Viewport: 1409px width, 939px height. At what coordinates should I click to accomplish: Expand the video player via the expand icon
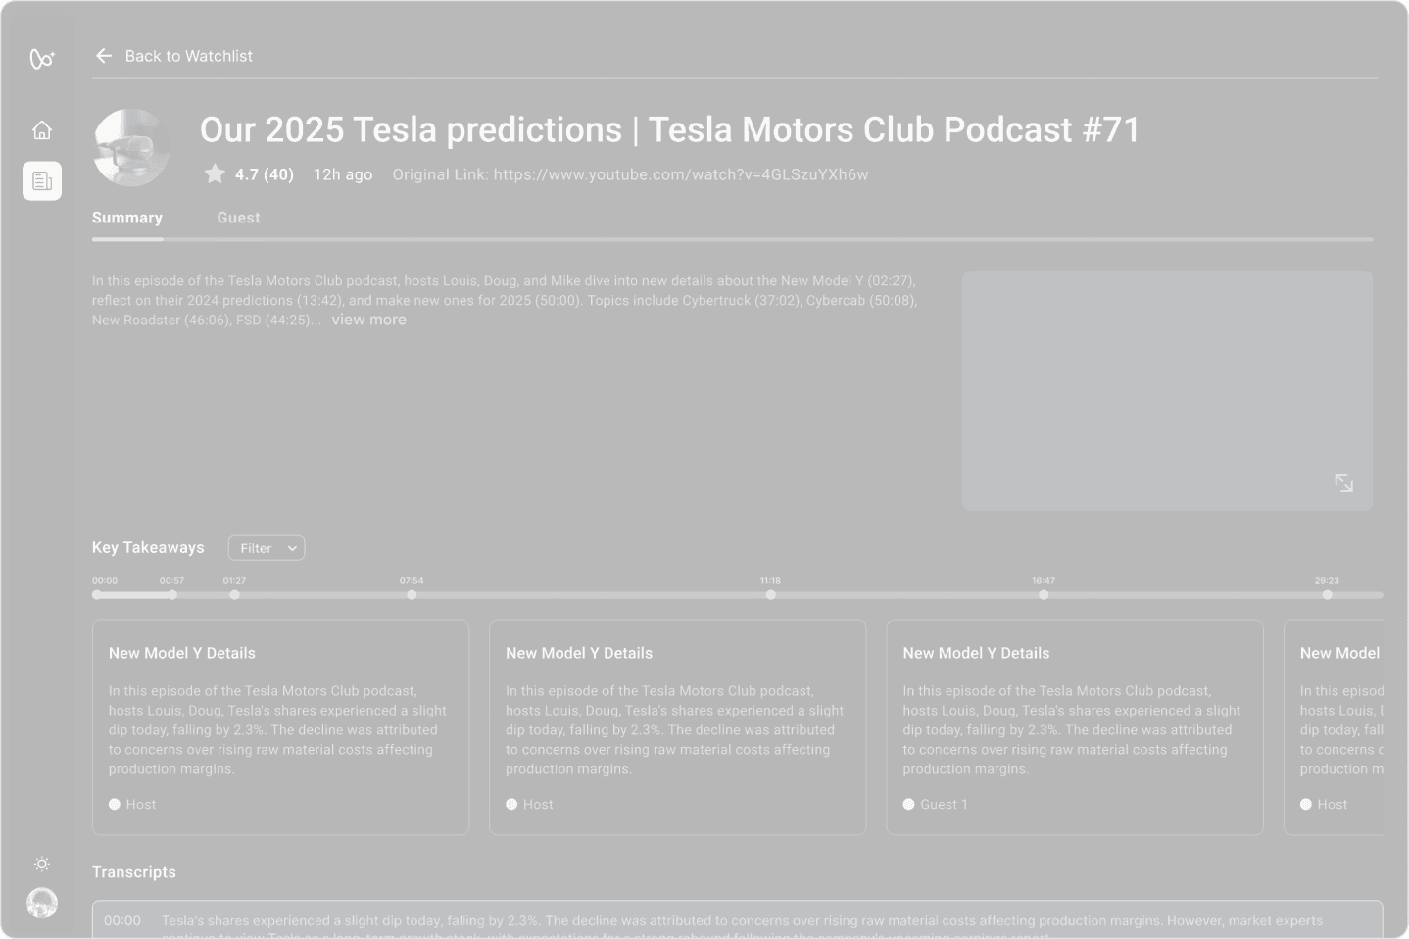point(1343,482)
